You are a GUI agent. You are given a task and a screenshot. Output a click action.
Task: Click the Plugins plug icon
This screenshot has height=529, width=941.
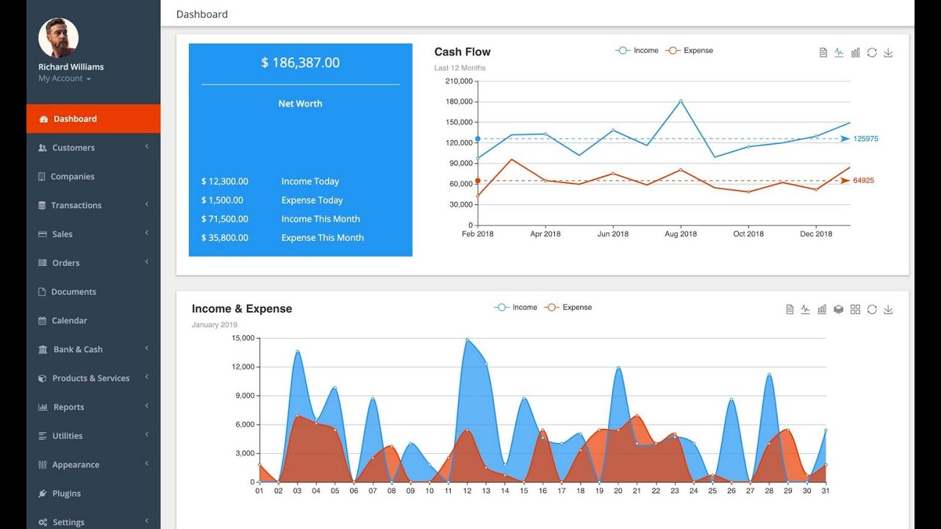[43, 494]
